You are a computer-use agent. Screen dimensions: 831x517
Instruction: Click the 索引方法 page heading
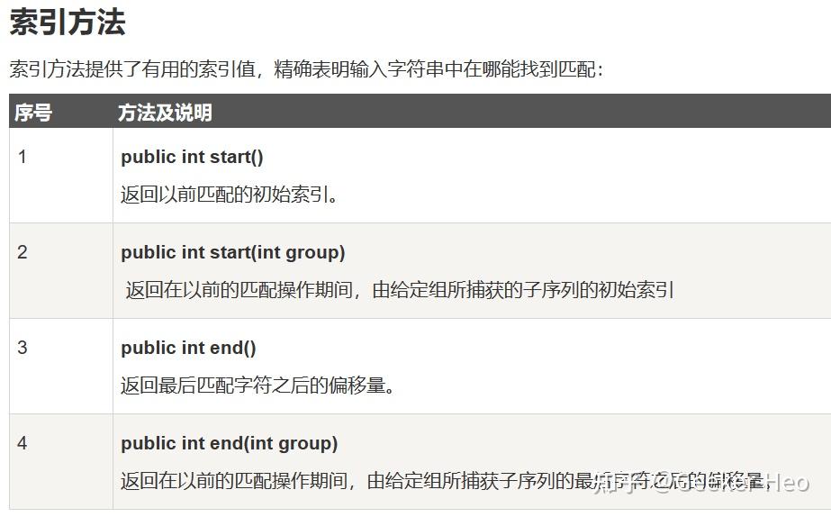(67, 23)
